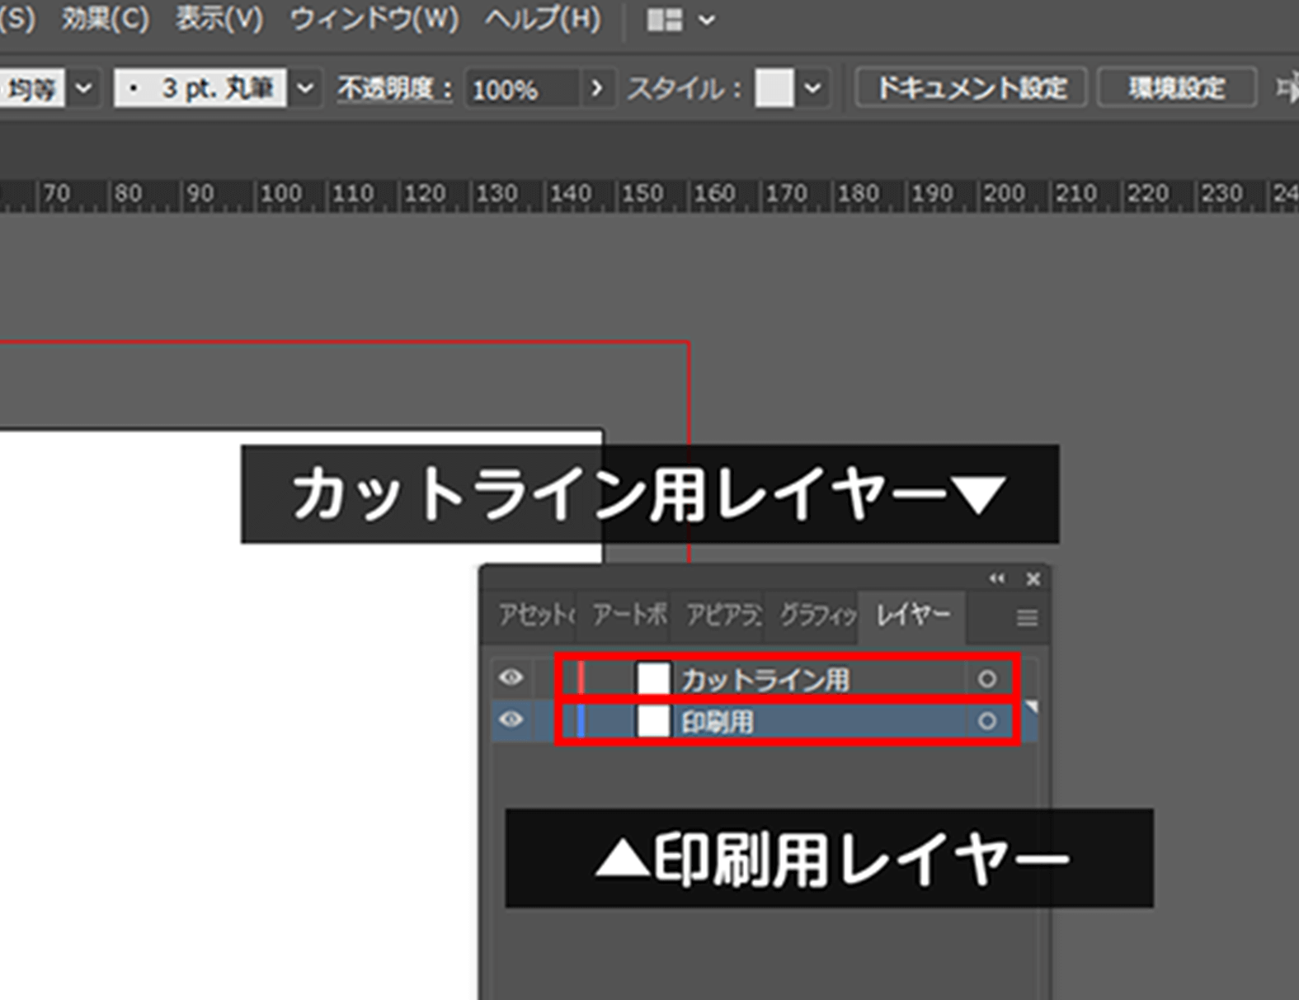Switch to the アピアランス tab
The image size is (1299, 1000).
[715, 616]
